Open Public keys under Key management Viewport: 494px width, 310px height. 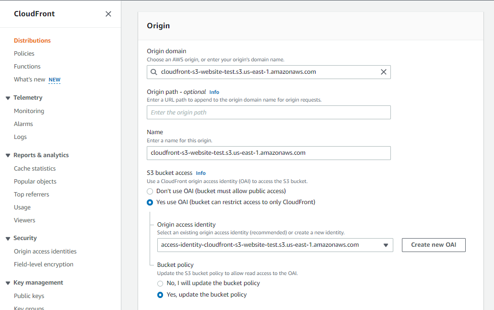pos(29,296)
